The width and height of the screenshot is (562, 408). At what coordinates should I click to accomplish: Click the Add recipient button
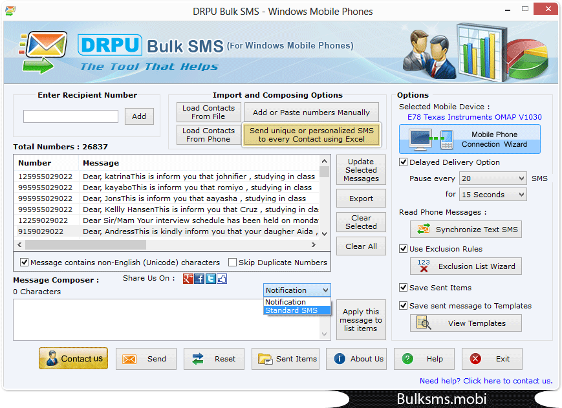pyautogui.click(x=139, y=116)
